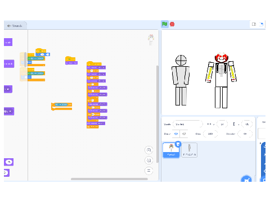The width and height of the screenshot is (270, 202).
Task: Switch to small stage layout icon
Action: tap(254, 24)
